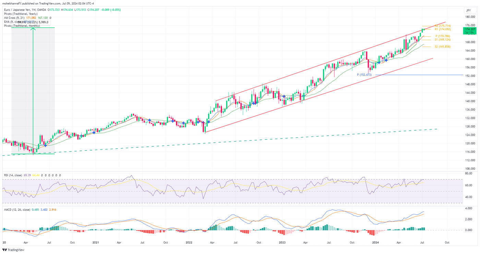
Task: Click the blue P (152.473) yearly pivot label
Action: pos(364,74)
